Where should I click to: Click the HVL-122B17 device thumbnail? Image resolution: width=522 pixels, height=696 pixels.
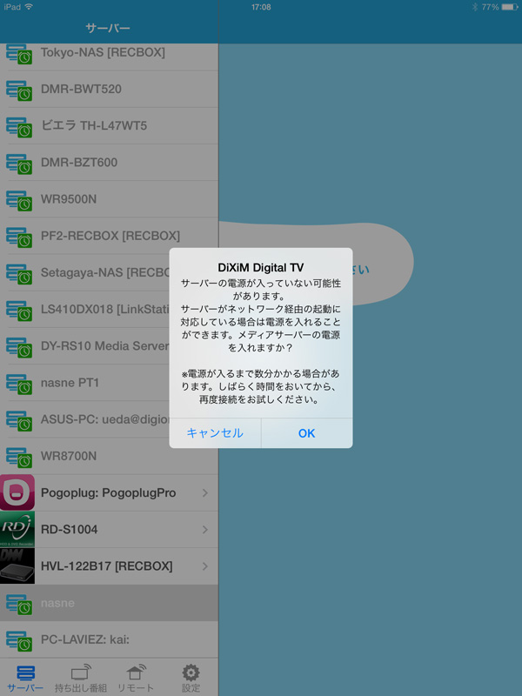[x=17, y=566]
